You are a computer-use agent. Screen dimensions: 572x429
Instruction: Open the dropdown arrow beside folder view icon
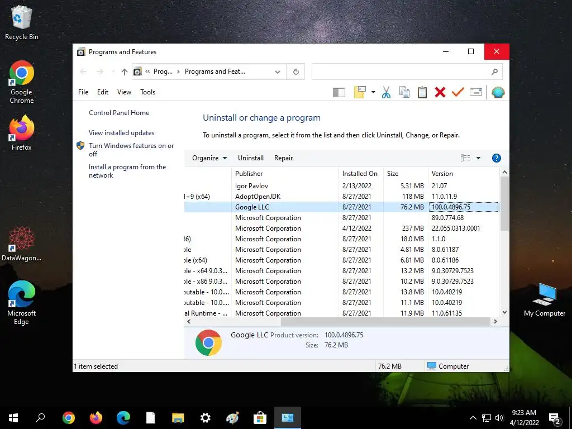373,92
